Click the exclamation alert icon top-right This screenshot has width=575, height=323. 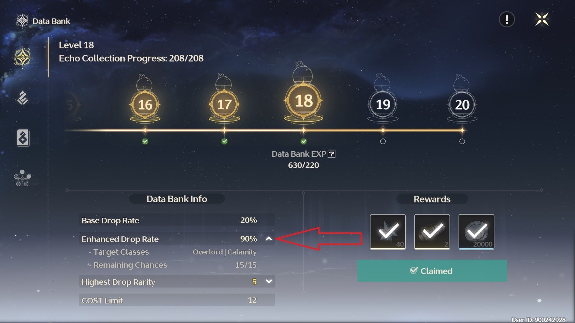508,19
